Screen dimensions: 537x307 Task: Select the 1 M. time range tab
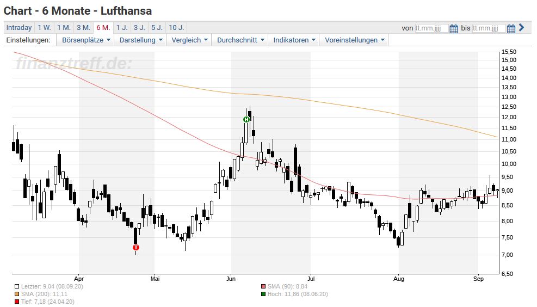(x=64, y=28)
